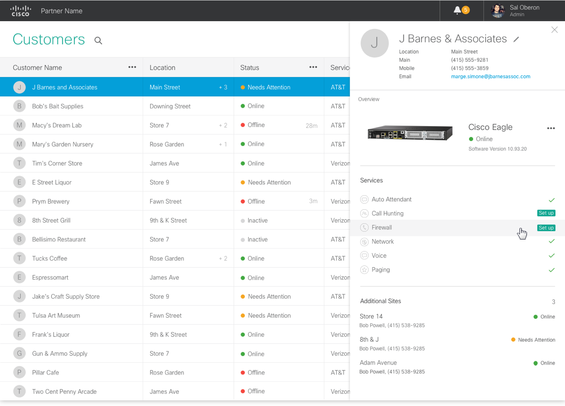
Task: Click Partner Name in top bar
Action: tap(62, 11)
